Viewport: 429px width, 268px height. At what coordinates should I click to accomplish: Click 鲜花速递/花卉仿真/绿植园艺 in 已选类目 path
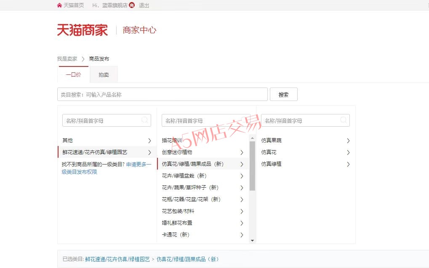point(117,259)
